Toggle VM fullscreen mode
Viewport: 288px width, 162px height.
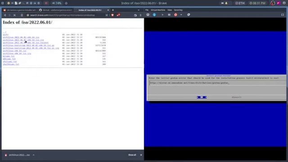click(283, 15)
